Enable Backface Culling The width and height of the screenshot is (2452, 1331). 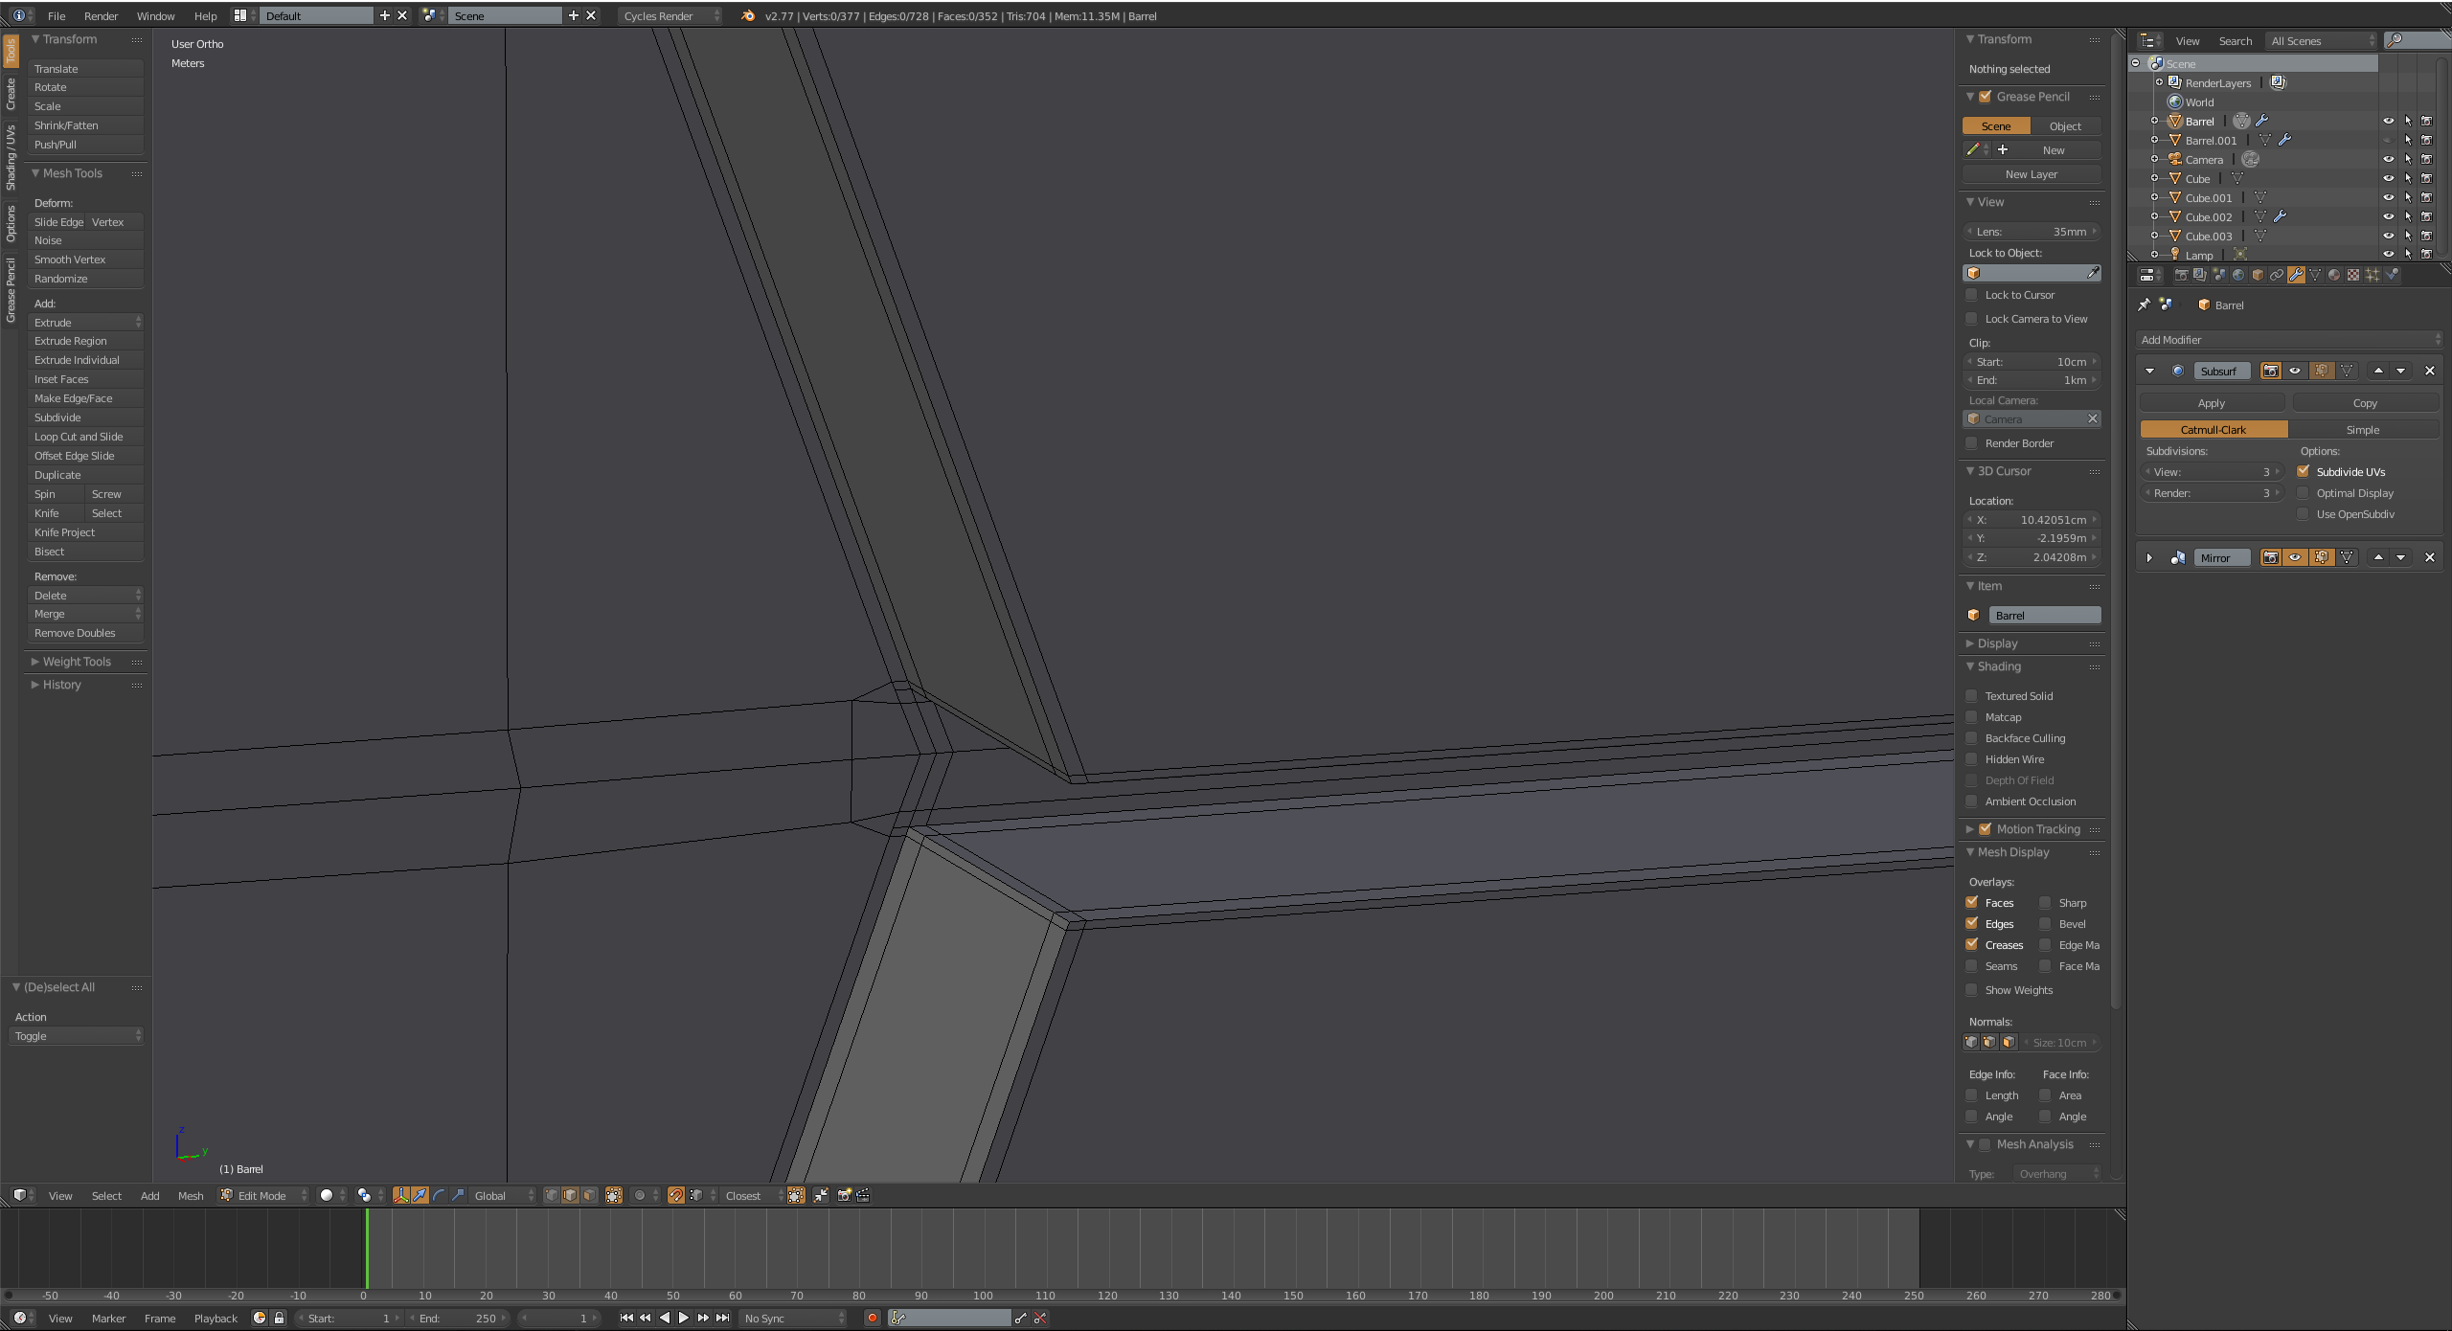(1971, 738)
